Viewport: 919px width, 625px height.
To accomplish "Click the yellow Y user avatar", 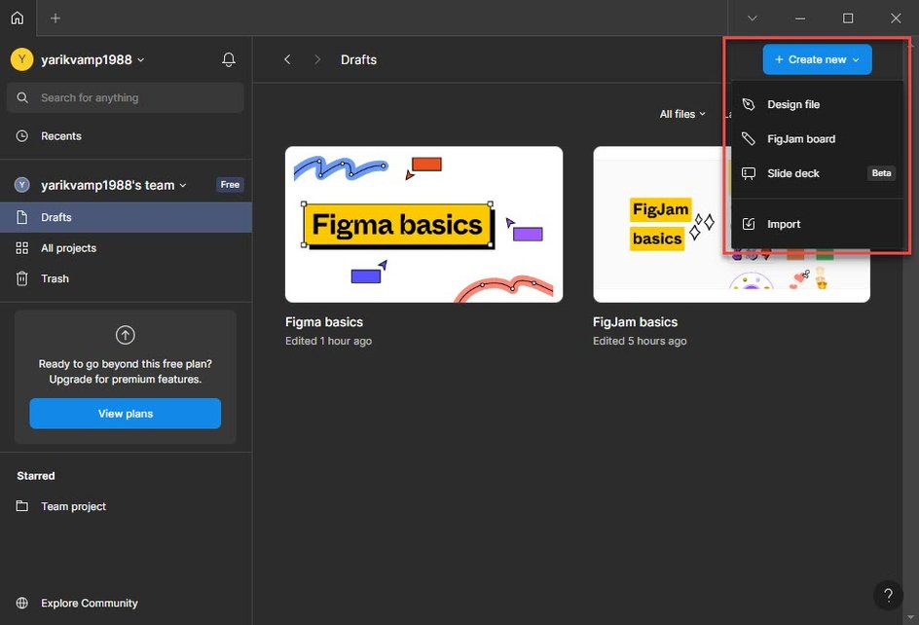I will click(21, 59).
